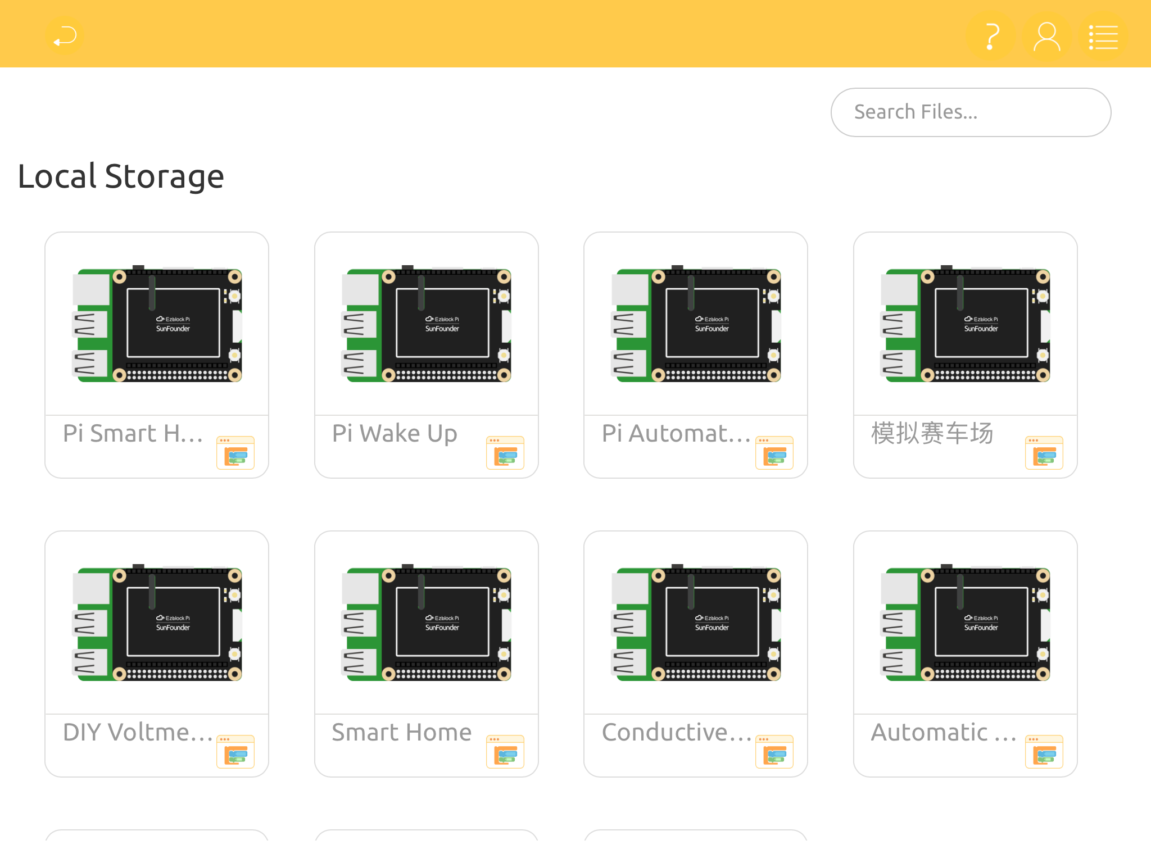Click block icon on Automatic ... card
The image size is (1151, 863).
(x=1044, y=752)
